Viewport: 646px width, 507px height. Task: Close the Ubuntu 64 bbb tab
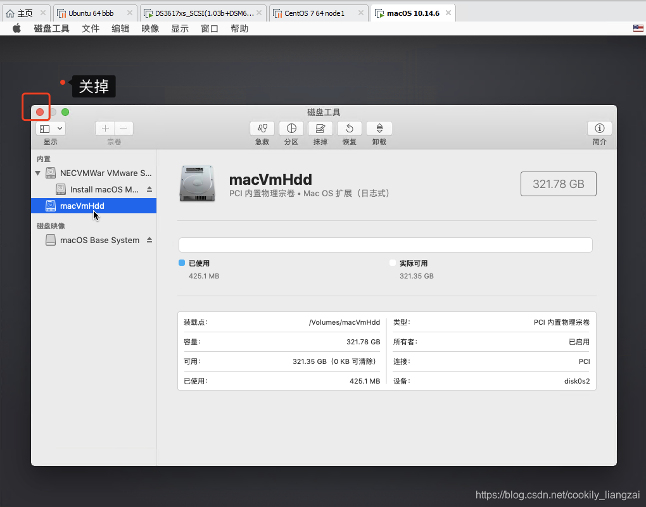[x=130, y=13]
